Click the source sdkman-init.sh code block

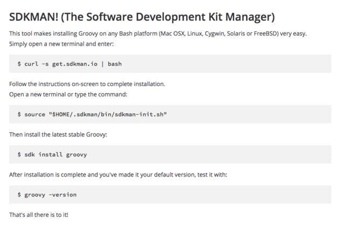pos(170,114)
